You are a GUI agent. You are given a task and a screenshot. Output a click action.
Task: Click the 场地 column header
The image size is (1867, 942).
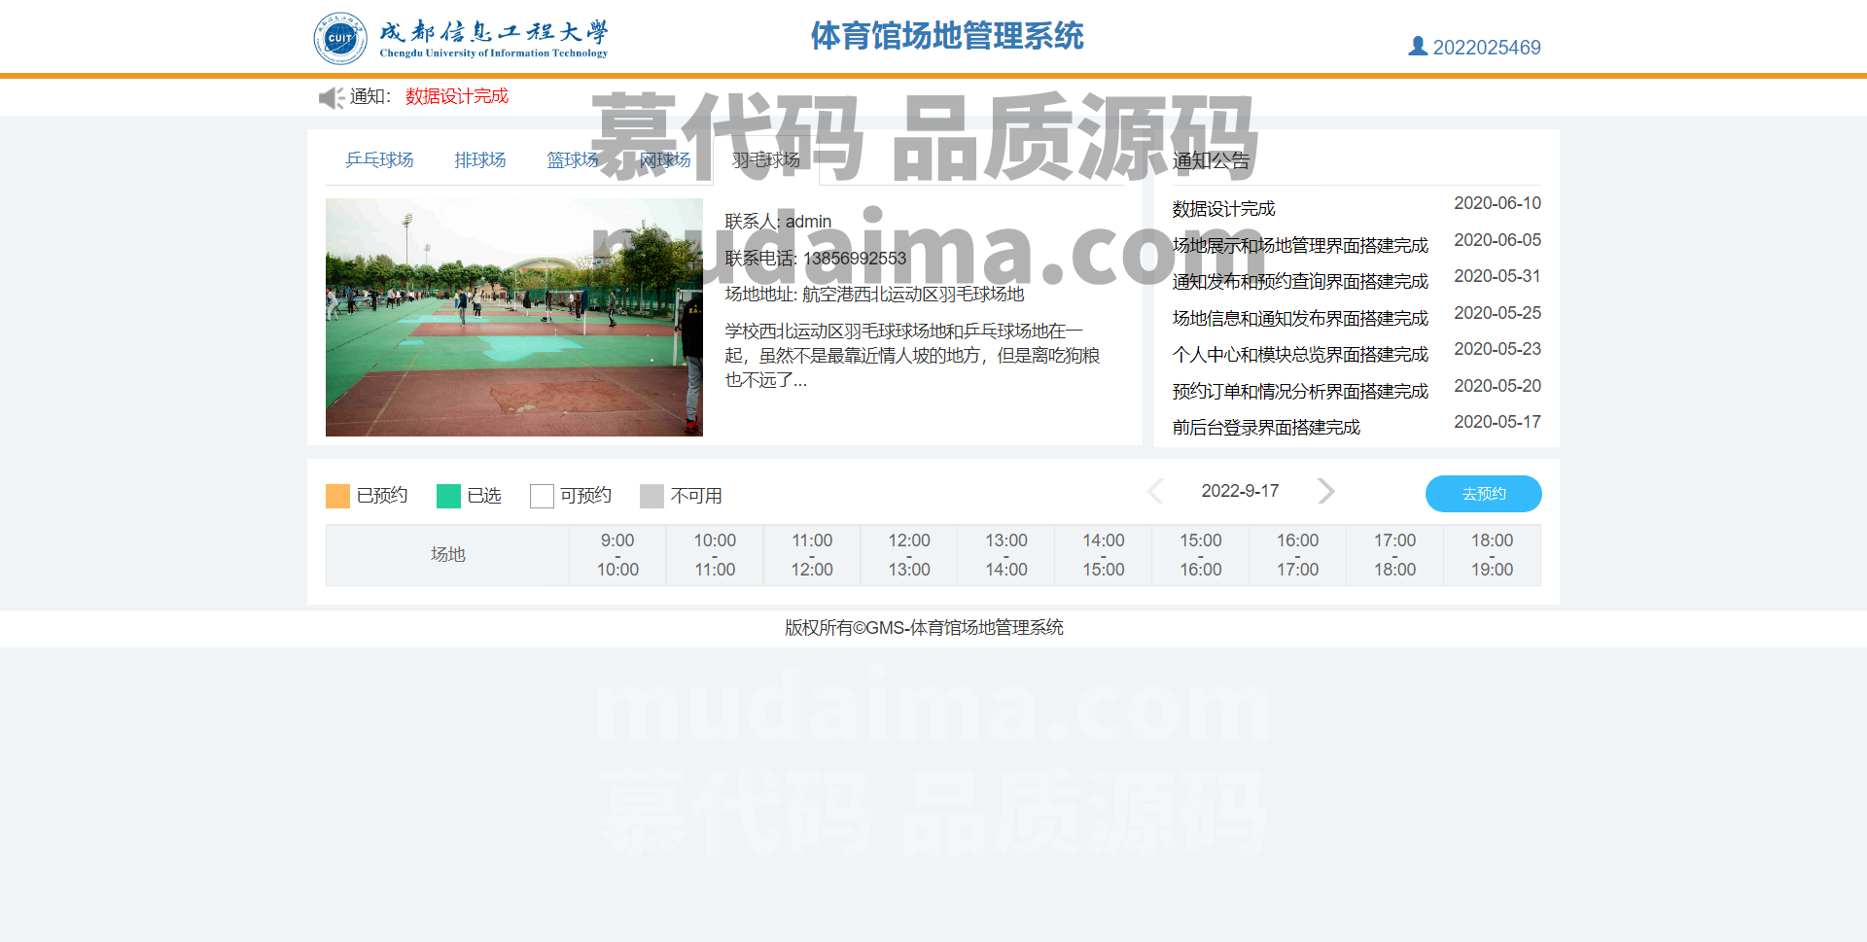tap(447, 555)
